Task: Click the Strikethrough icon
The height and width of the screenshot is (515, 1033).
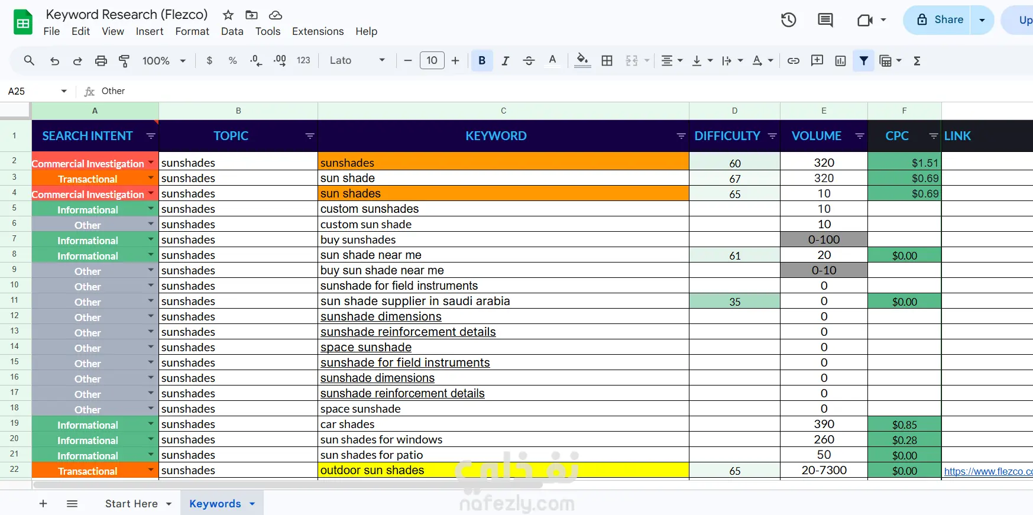Action: click(x=529, y=60)
